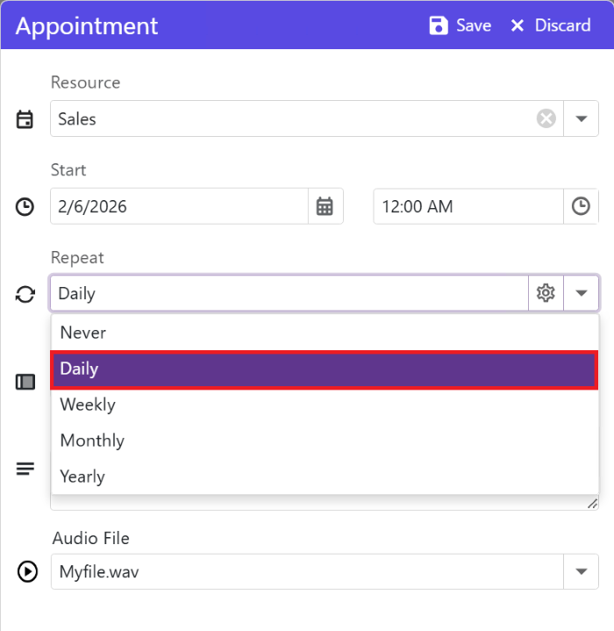Screen dimensions: 614x631
Task: Open the start date calendar picker
Action: (325, 206)
